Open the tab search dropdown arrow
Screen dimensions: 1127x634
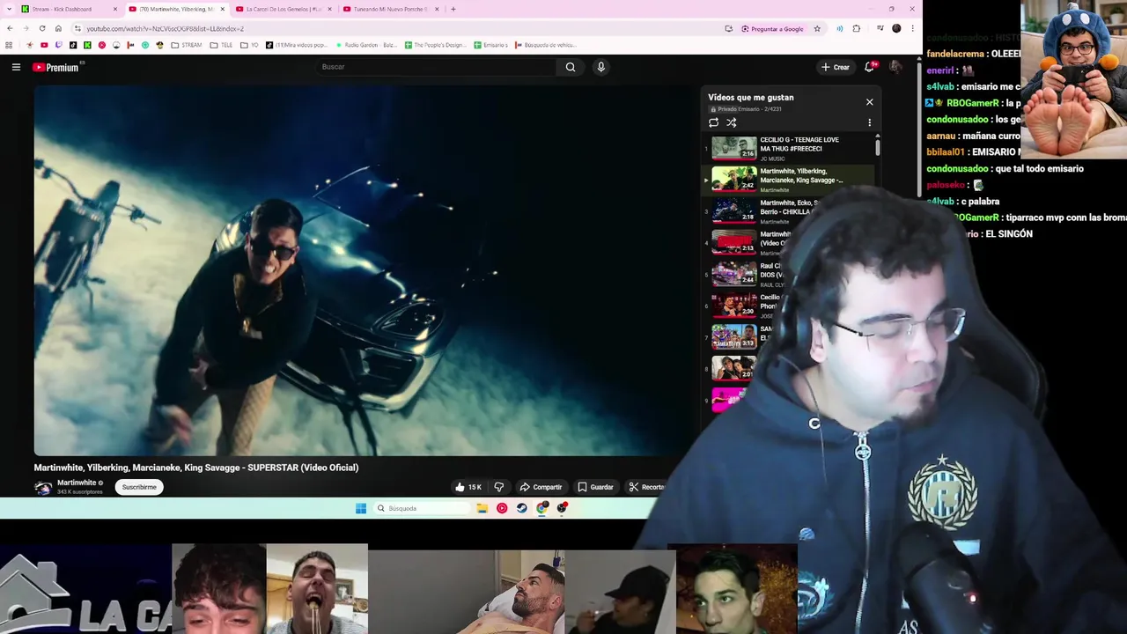pos(9,9)
